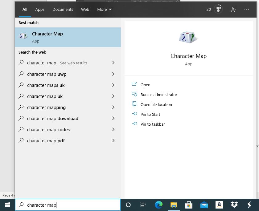This screenshot has height=211, width=259.
Task: Open the feedback person icon
Action: tap(234, 9)
